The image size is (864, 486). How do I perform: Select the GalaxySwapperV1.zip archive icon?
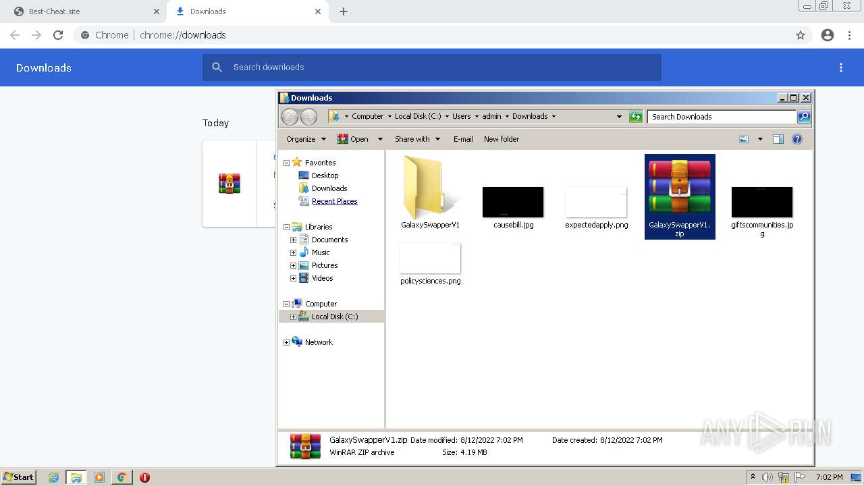pyautogui.click(x=680, y=187)
